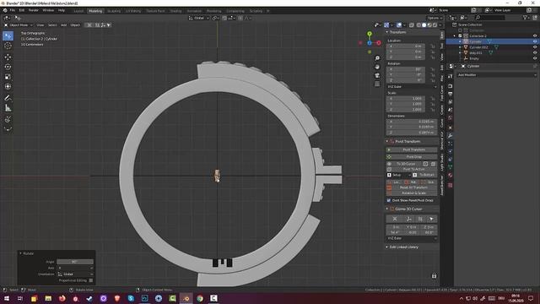Open Axis dropdown in Rotate panel

75,268
